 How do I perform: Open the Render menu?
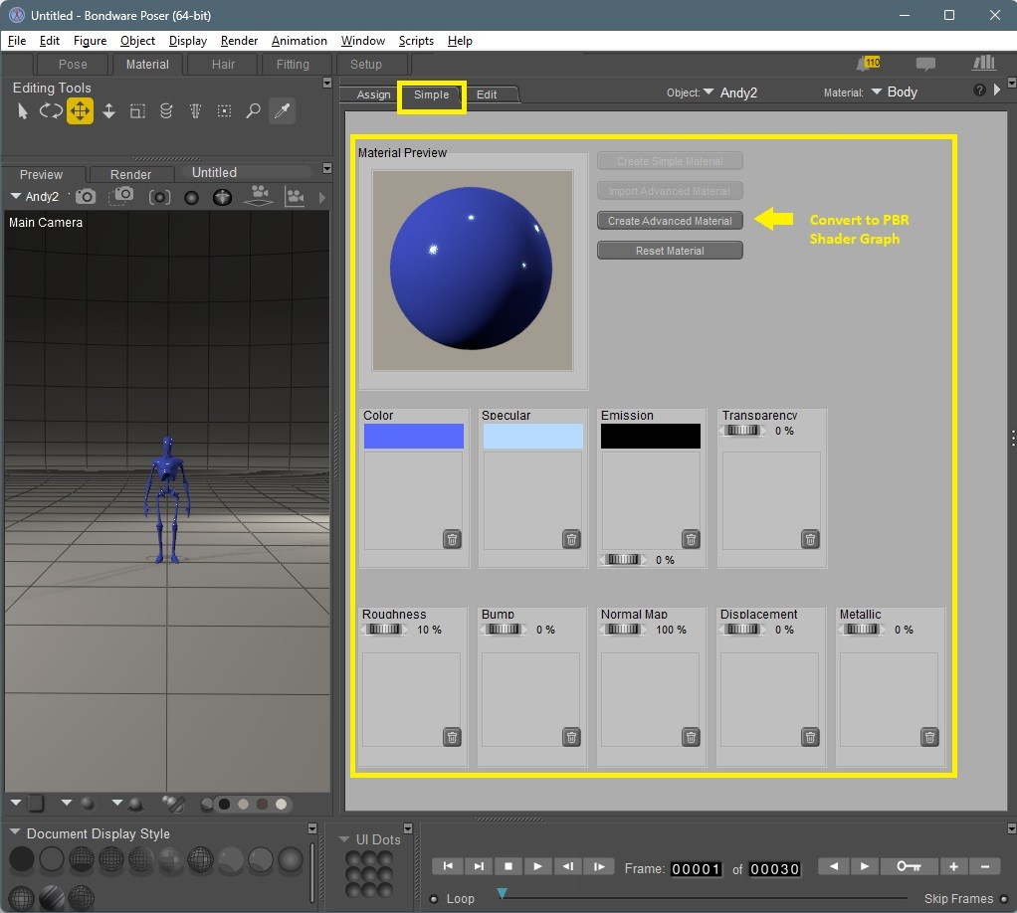pos(239,41)
